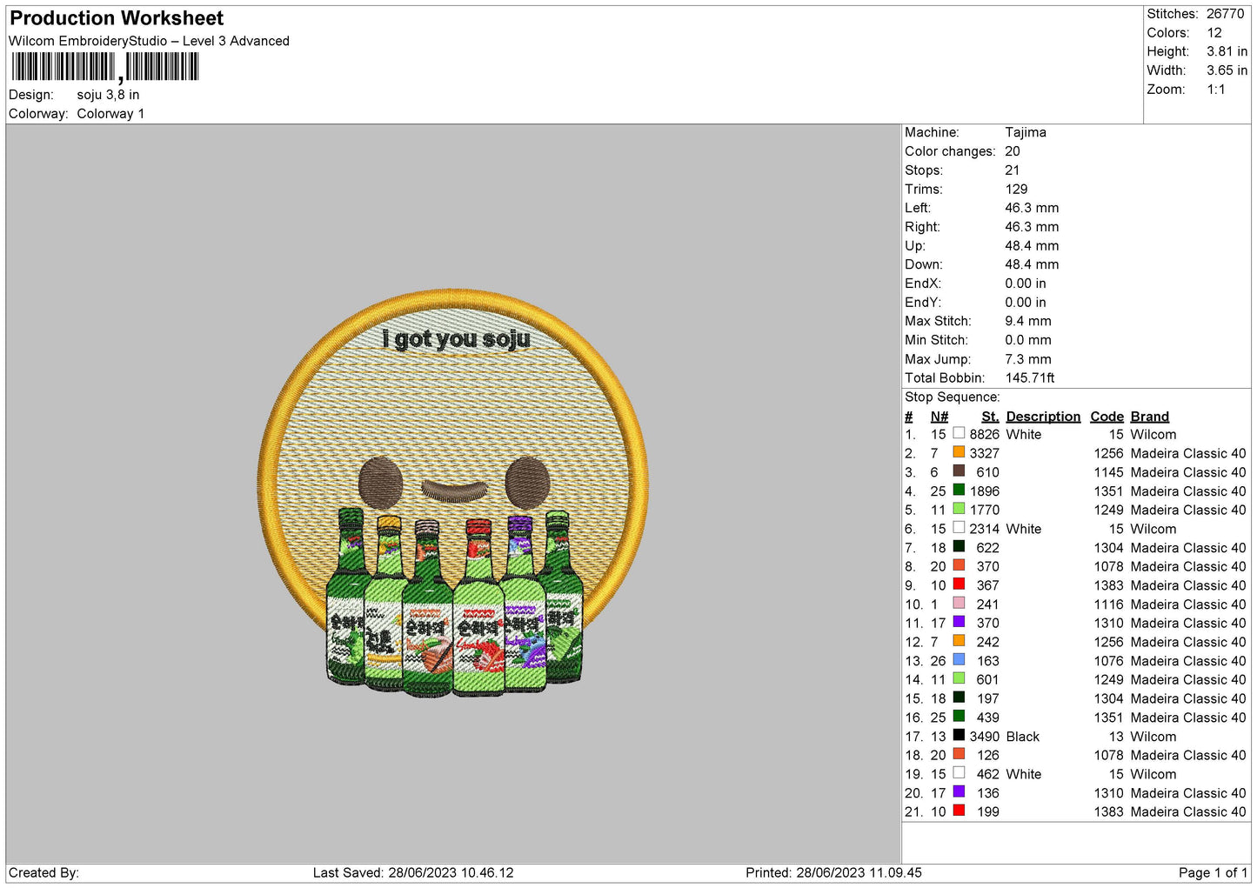Click the 'Black' description in stop 17
This screenshot has width=1257, height=888.
pos(1023,737)
